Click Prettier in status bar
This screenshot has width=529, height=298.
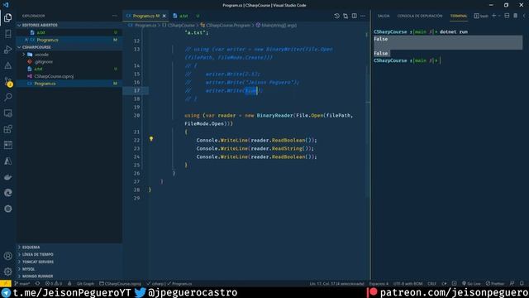point(495,283)
